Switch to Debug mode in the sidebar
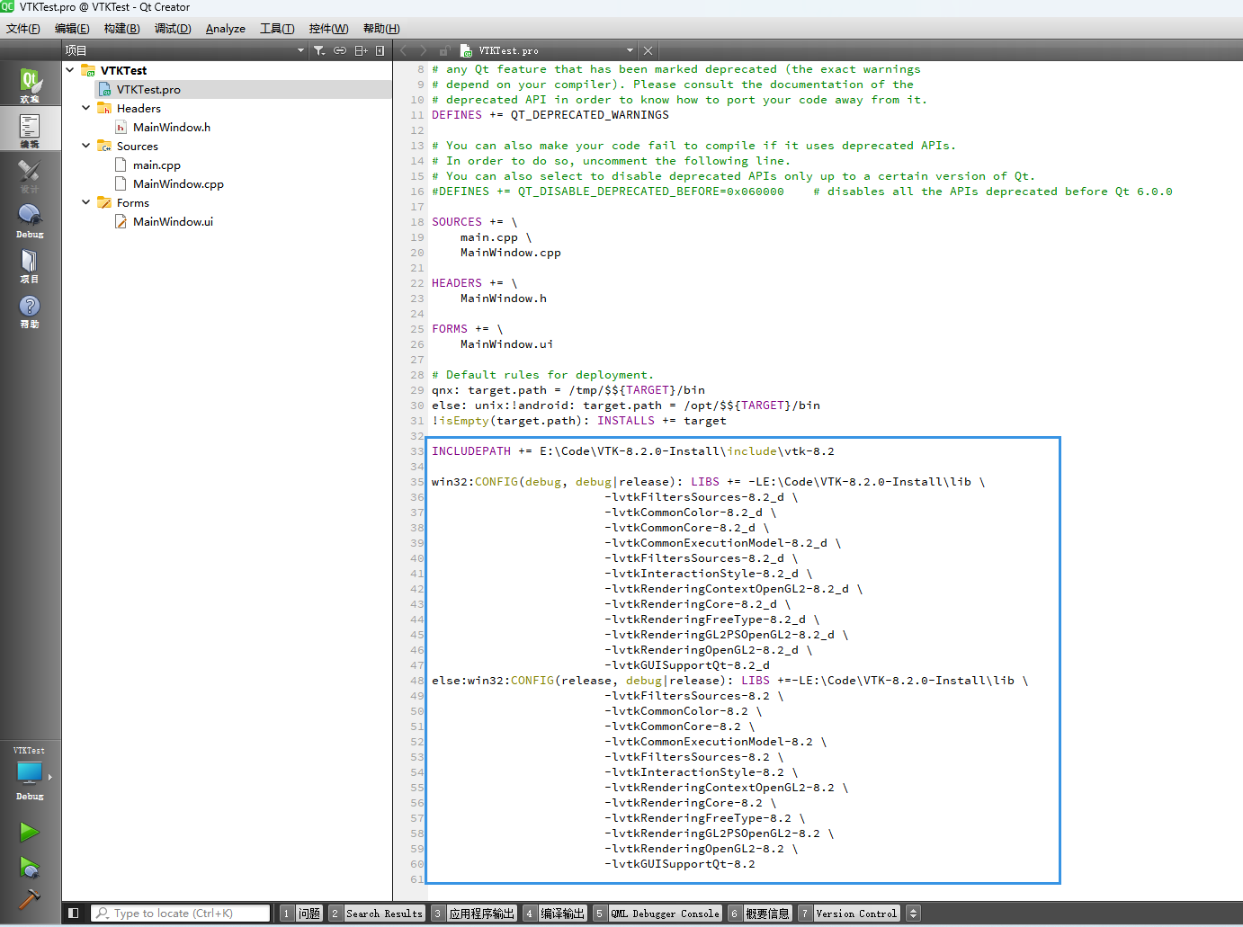Image resolution: width=1243 pixels, height=927 pixels. pos(30,220)
